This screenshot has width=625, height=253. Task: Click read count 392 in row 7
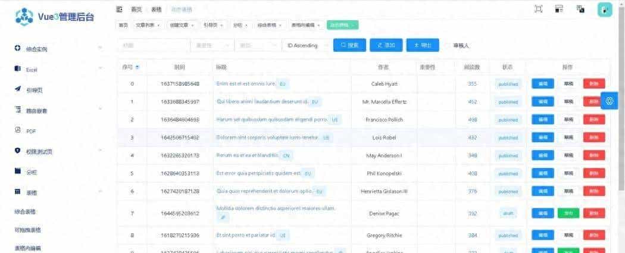pos(473,214)
